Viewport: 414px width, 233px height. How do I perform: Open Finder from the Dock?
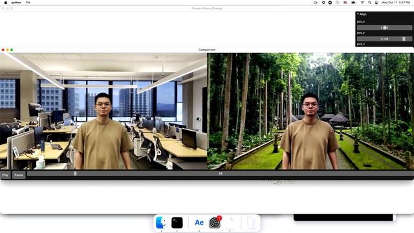[x=161, y=223]
